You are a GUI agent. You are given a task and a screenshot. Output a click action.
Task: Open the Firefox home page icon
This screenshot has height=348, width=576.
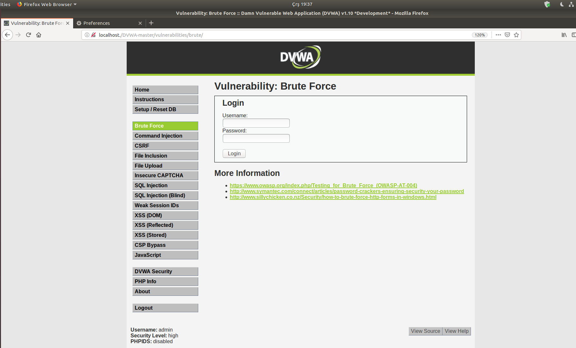click(39, 35)
